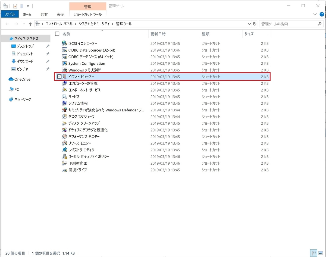
Task: Click the リソース モニター icon
Action: tap(64, 143)
